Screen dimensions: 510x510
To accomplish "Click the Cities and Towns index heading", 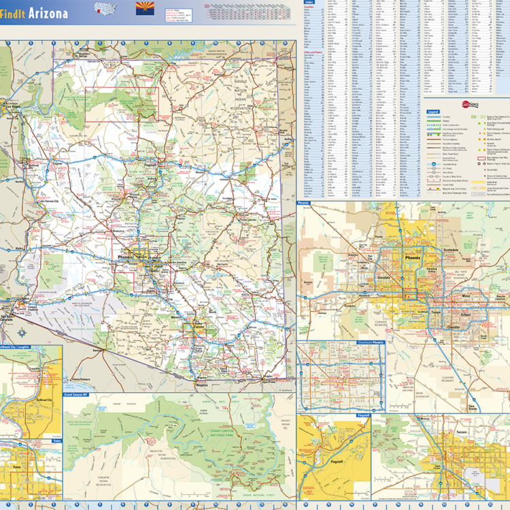I will [312, 52].
